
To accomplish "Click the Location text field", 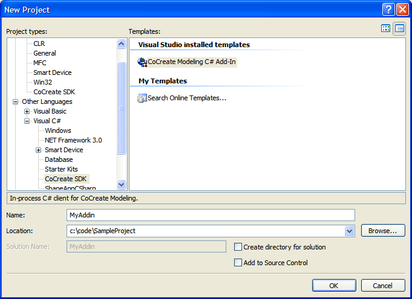I will point(206,231).
